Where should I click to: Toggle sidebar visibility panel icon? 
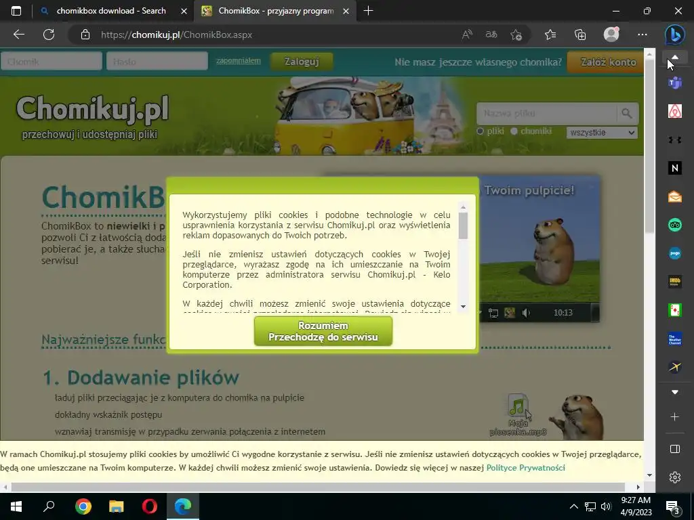coord(675,449)
